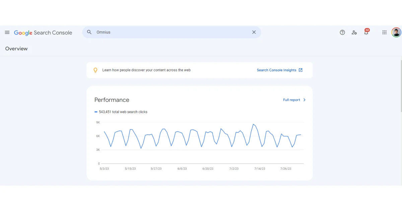Open the Google apps grid
Viewport: 402px width, 211px height.
point(385,32)
